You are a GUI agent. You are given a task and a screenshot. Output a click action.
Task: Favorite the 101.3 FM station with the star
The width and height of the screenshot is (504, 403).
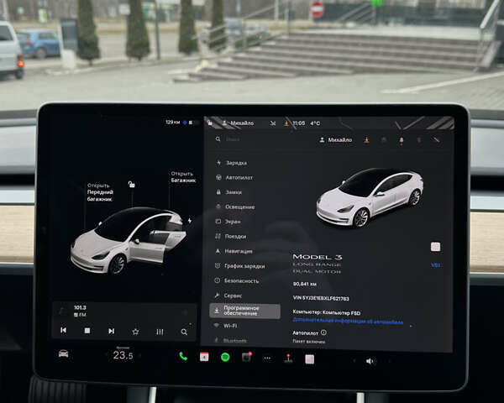tap(135, 332)
